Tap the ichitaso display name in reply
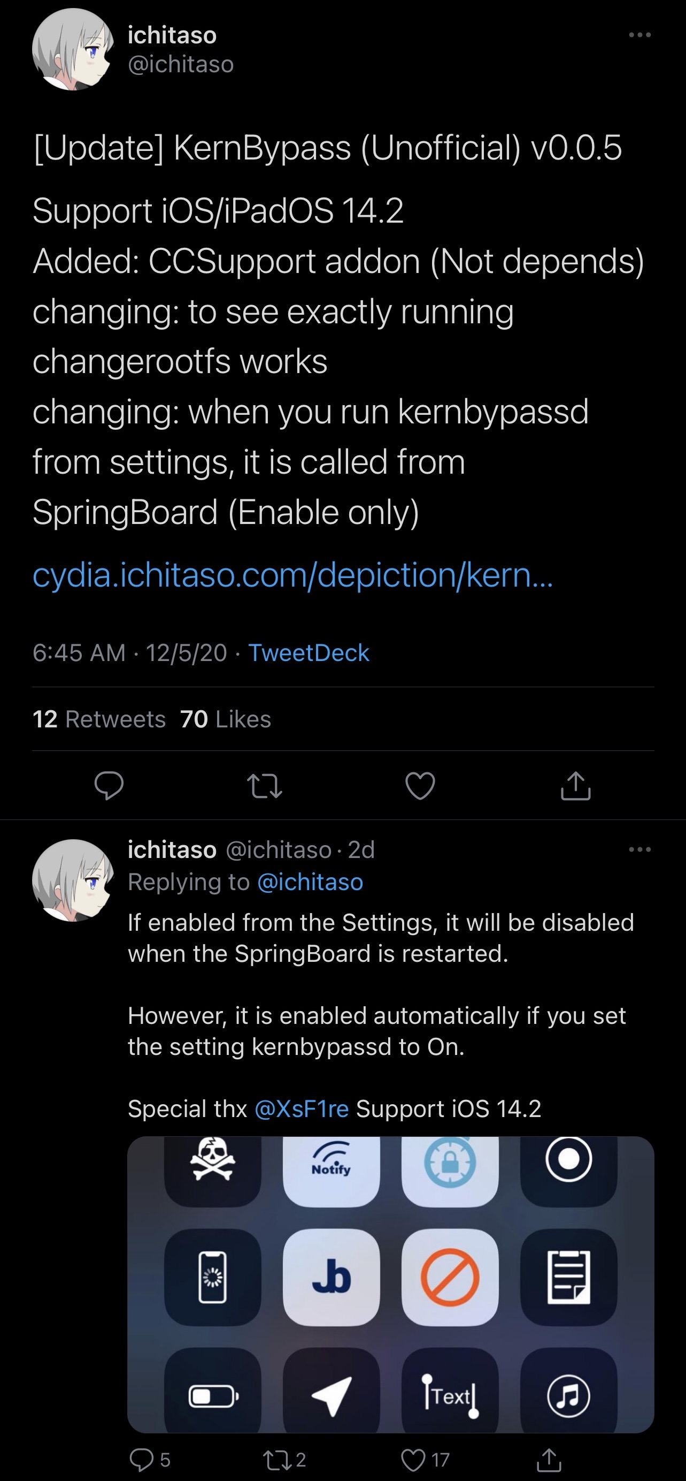This screenshot has height=1481, width=686. [x=172, y=849]
